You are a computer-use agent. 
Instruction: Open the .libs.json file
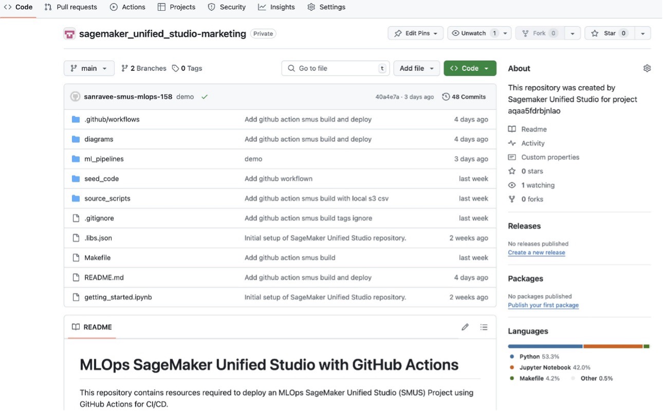(98, 238)
